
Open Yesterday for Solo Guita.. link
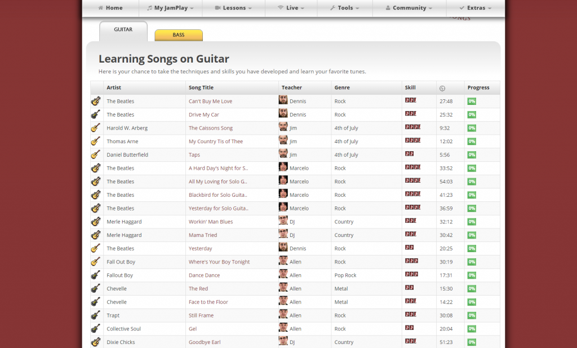pos(219,209)
